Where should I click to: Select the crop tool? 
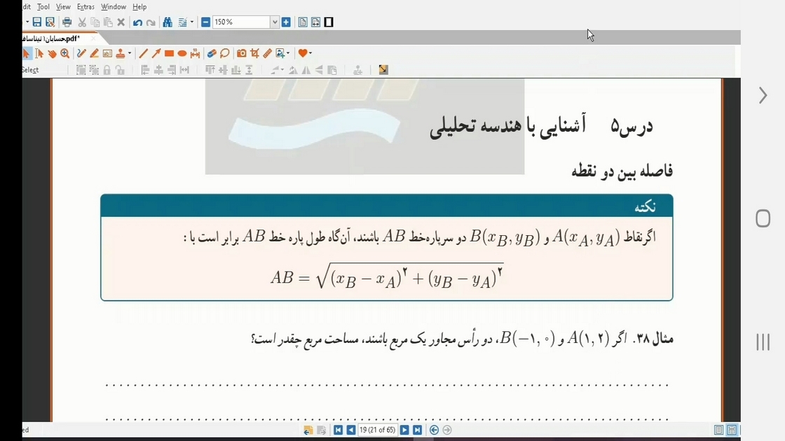coord(255,53)
